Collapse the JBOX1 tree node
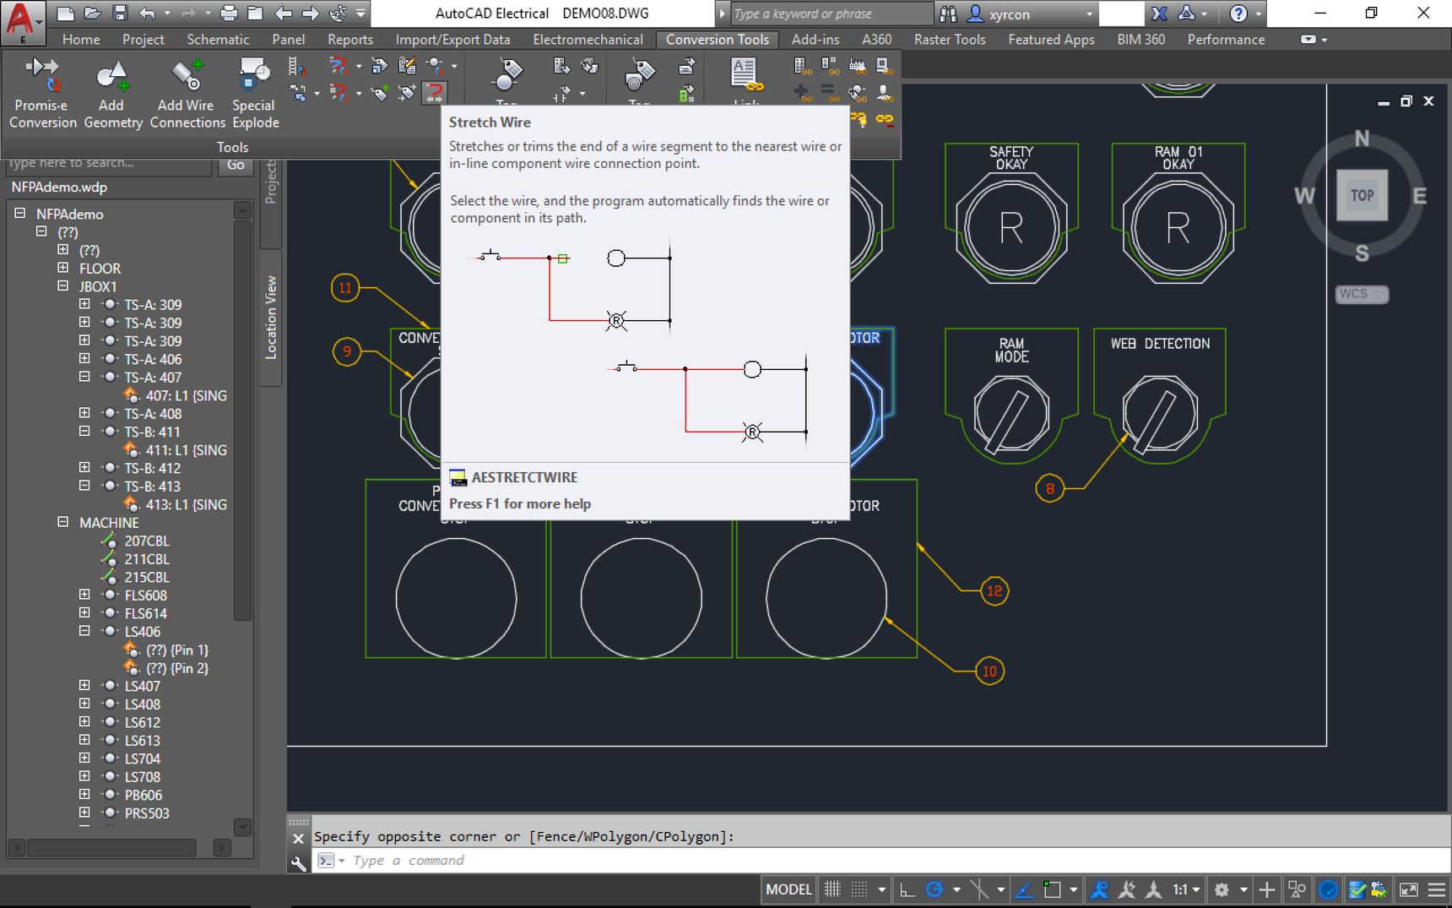 63,286
